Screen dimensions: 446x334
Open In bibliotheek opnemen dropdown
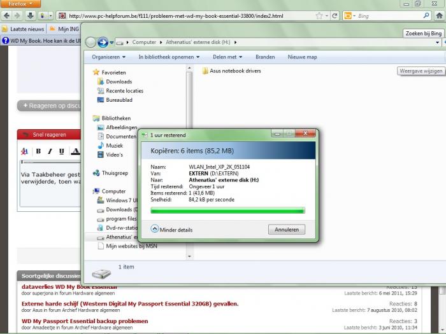[169, 57]
